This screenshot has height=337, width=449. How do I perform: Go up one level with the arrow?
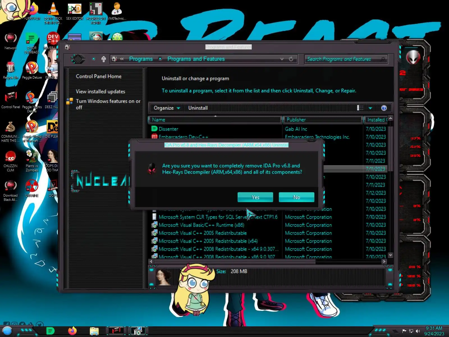coord(104,59)
